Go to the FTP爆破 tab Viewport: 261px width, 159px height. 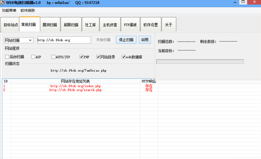click(x=131, y=25)
